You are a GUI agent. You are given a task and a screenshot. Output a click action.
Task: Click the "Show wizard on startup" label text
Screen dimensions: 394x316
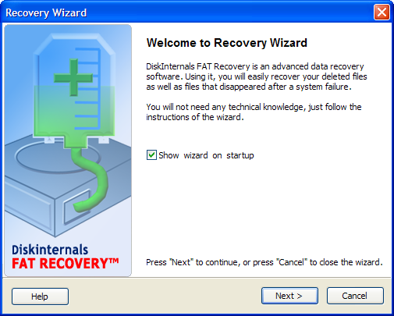click(206, 155)
